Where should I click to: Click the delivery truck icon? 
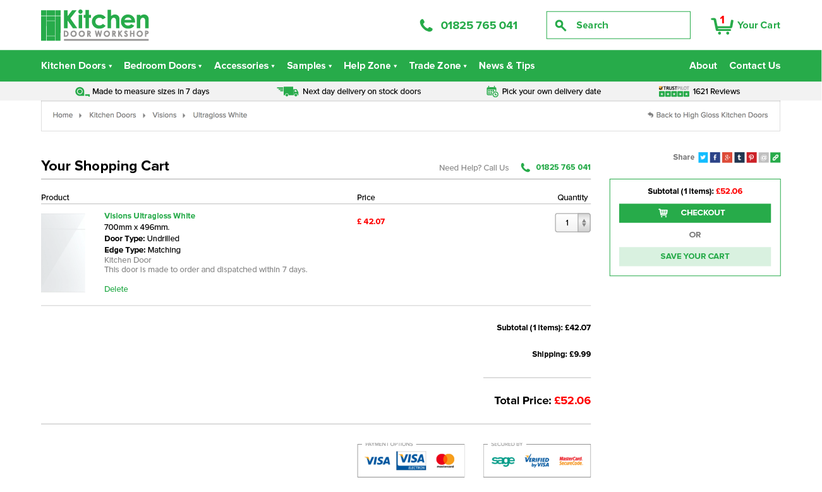click(287, 92)
